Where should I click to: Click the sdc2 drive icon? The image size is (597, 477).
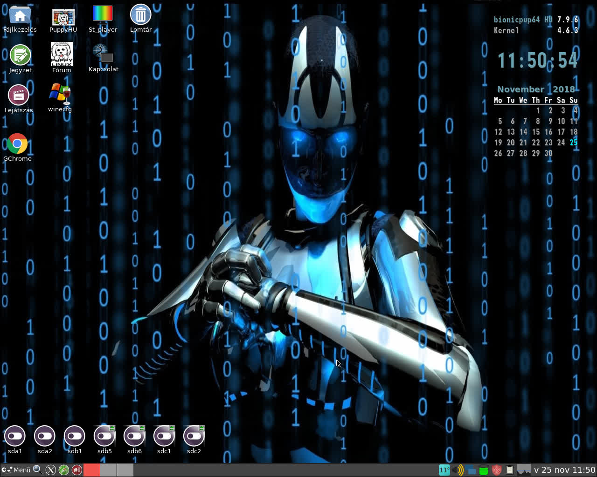coord(194,439)
